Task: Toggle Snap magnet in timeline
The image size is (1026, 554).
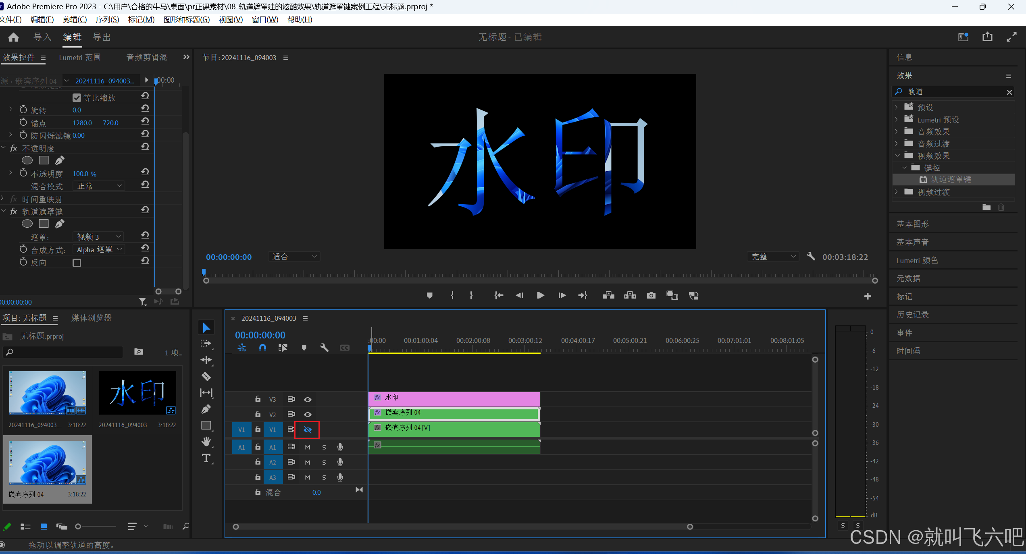Action: [x=262, y=348]
